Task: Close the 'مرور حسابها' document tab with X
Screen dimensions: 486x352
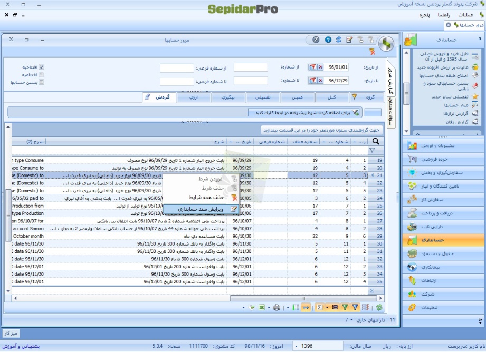Action: coord(448,25)
